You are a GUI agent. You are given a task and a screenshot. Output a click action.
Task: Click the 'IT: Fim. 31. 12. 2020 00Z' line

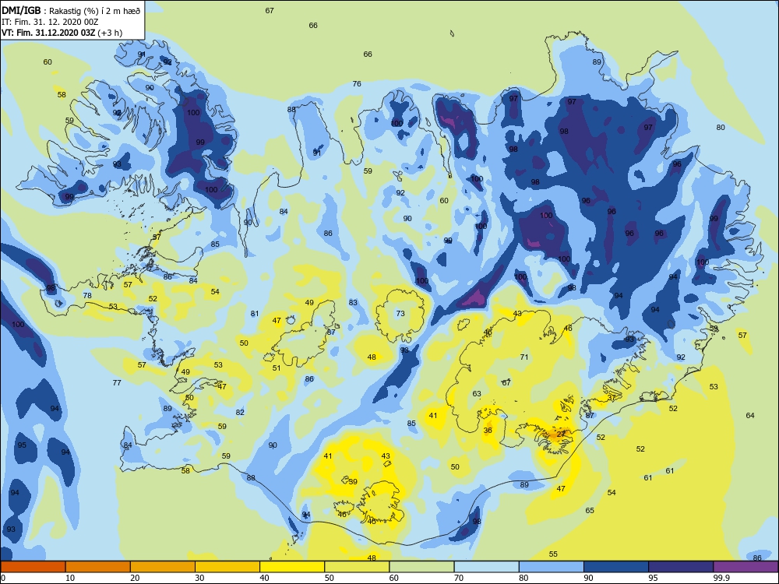(50, 22)
